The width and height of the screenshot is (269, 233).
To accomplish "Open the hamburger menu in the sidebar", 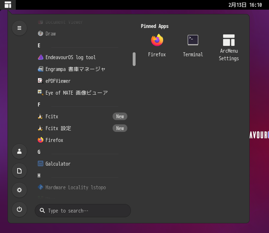I will coord(19,28).
